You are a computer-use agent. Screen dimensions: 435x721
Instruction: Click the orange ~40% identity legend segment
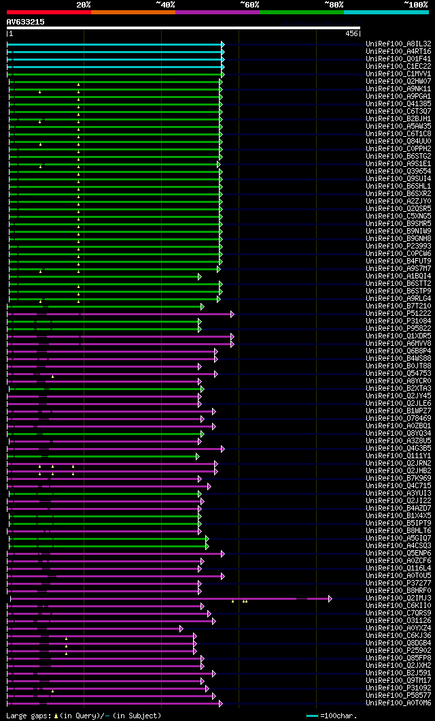(x=133, y=12)
